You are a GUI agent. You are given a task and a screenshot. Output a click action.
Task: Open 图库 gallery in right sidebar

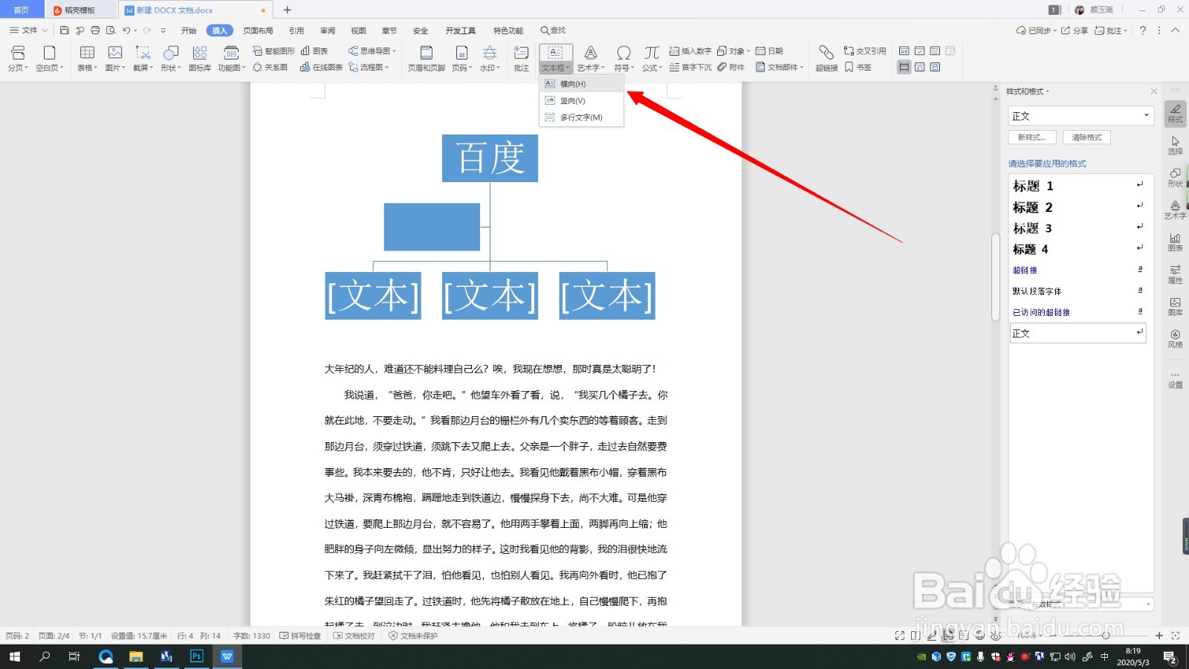click(1175, 306)
